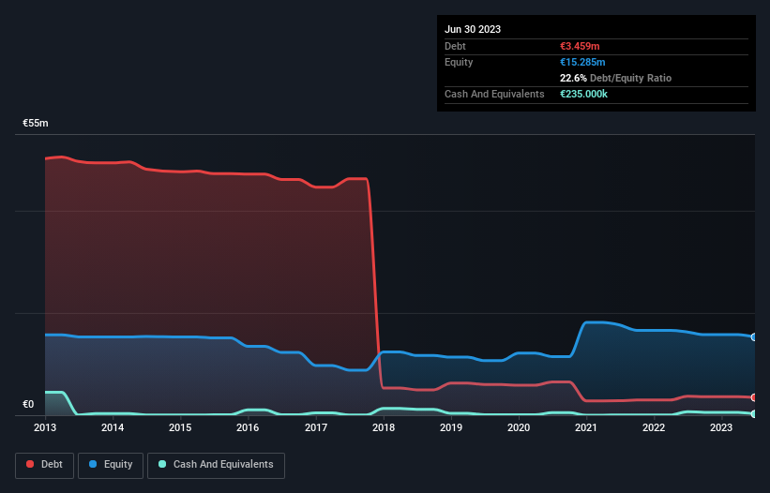The height and width of the screenshot is (493, 770).
Task: Click the €55m y-axis label
Action: tap(36, 123)
